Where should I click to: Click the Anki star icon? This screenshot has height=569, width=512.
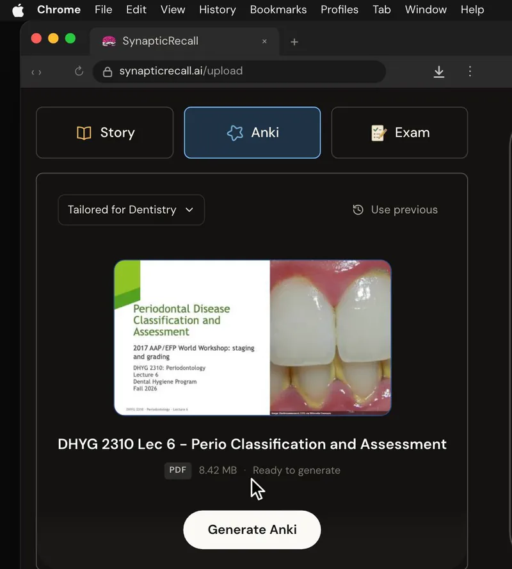pyautogui.click(x=235, y=133)
